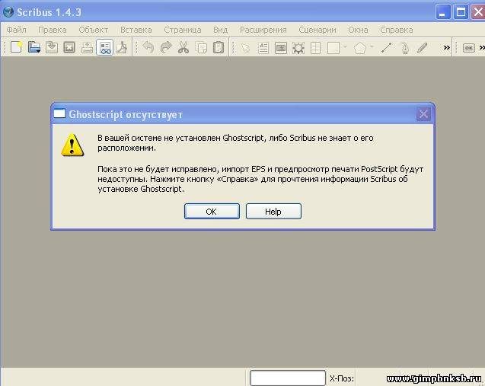
Task: Click the Close document toolbar icon
Action: 69,47
